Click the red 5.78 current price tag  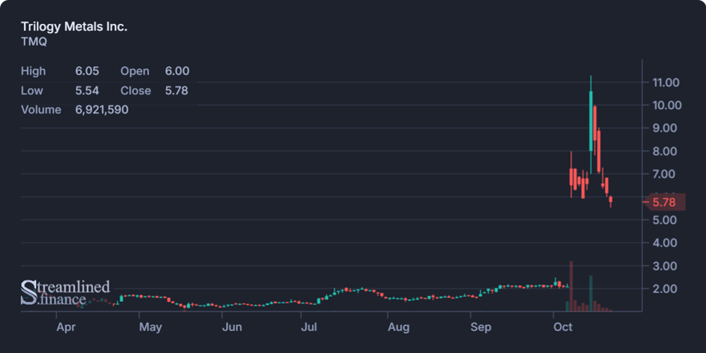click(x=664, y=203)
